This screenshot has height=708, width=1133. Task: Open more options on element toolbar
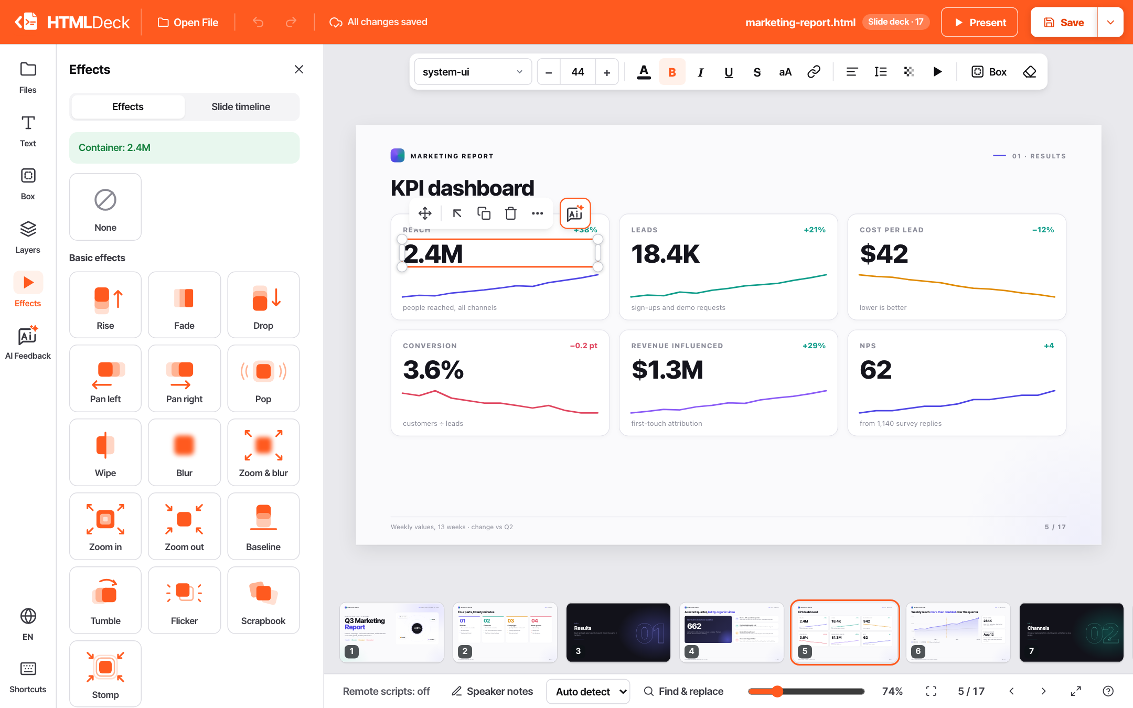click(537, 213)
